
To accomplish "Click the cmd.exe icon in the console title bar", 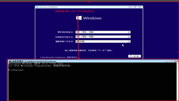I will pyautogui.click(x=10, y=61).
